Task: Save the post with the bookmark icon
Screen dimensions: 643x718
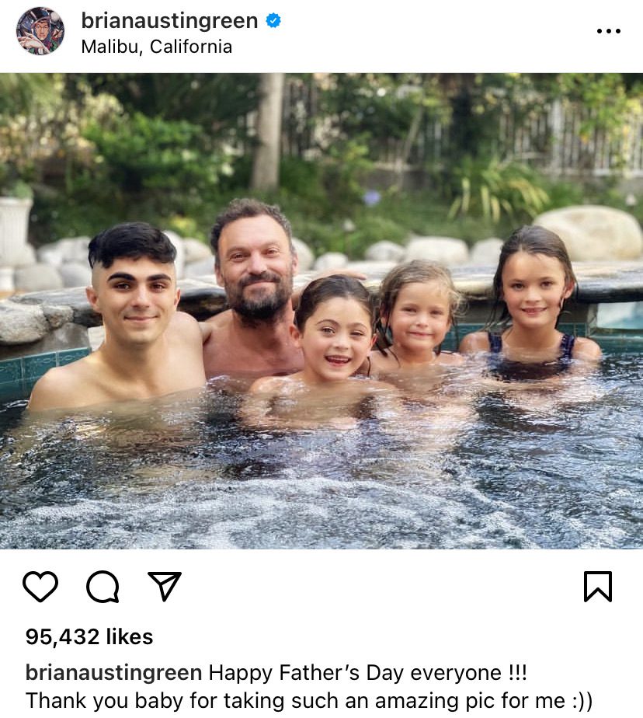Action: pos(597,587)
